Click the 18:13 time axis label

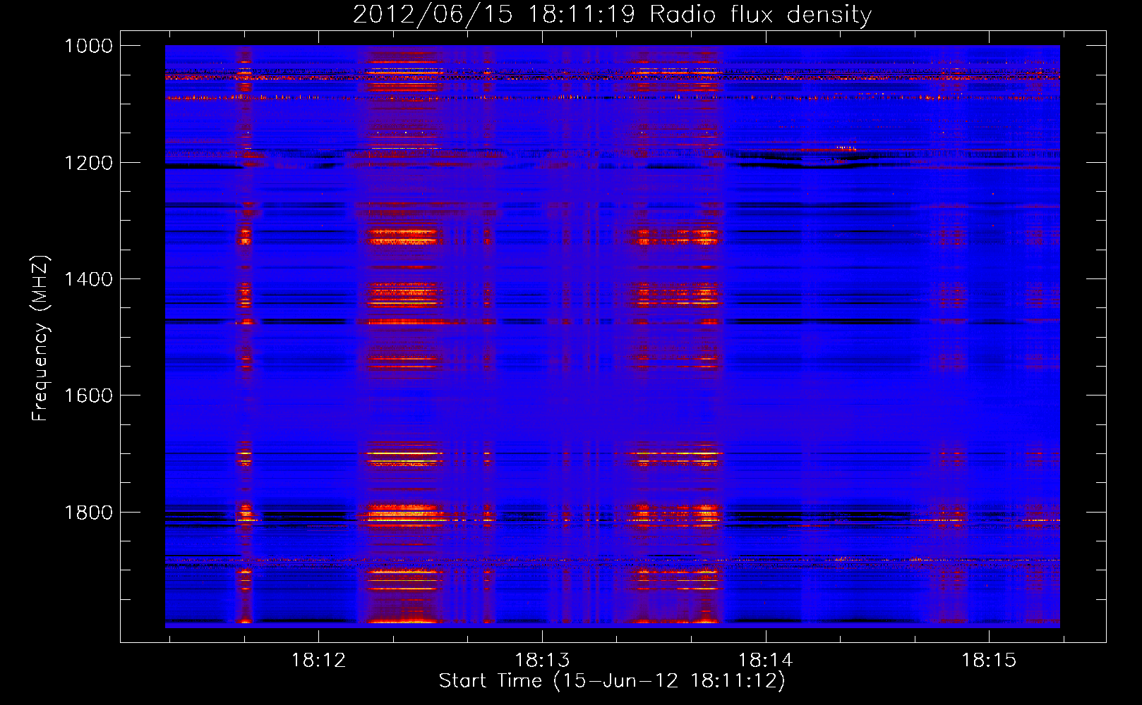[x=542, y=660]
